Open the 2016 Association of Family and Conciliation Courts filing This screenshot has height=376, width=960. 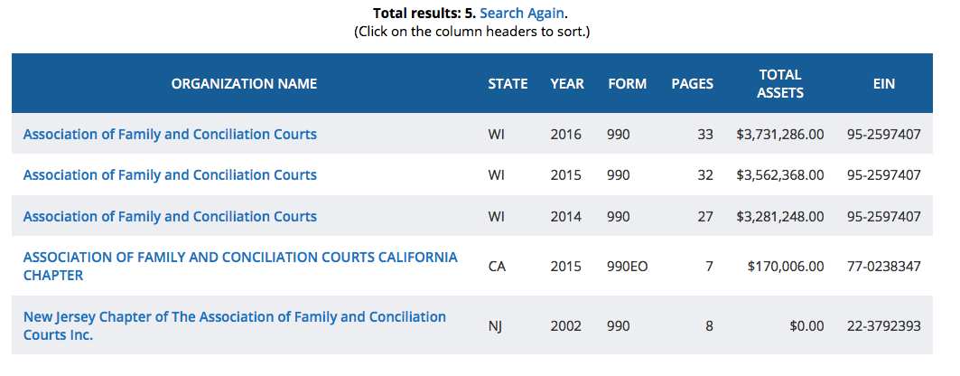(170, 134)
